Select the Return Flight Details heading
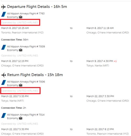 pos(35,75)
